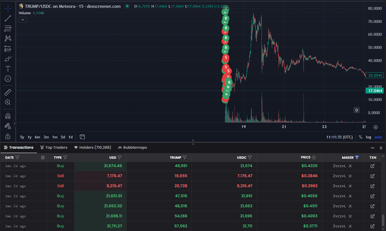Click the 11:11:35 (UTC) timezone label

(x=339, y=137)
